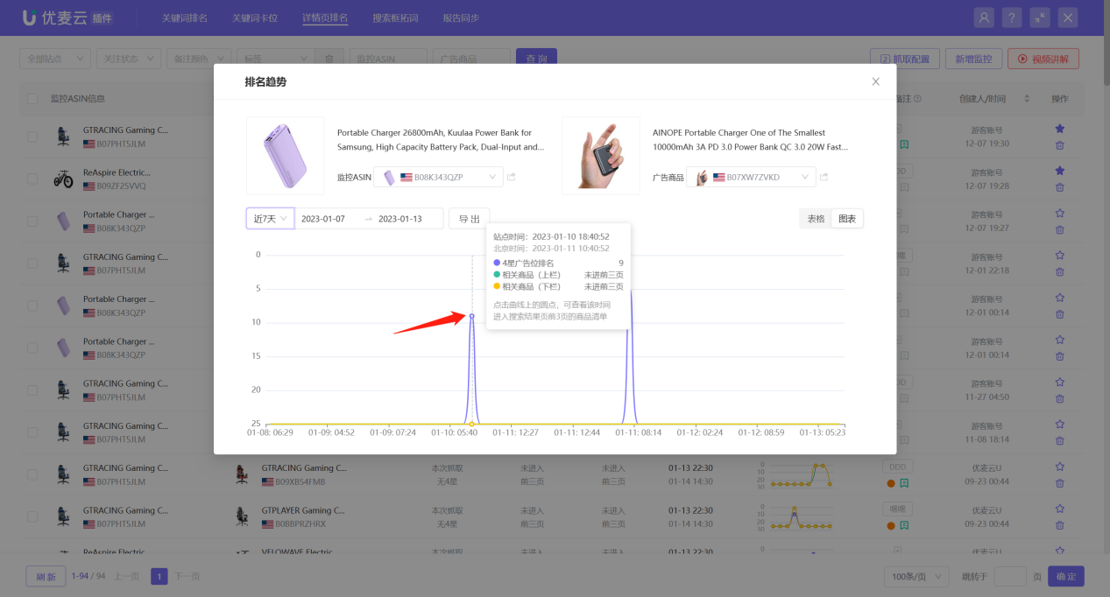Open 抓取配置 crawl settings
The width and height of the screenshot is (1110, 597).
point(905,59)
